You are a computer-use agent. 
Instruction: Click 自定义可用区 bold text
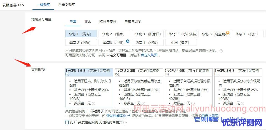coord(116,55)
